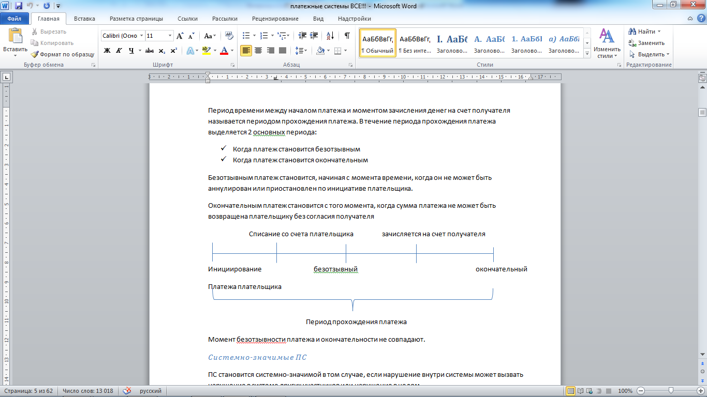Viewport: 707px width, 397px height.
Task: Open font name Calibri dropdown
Action: [x=141, y=36]
